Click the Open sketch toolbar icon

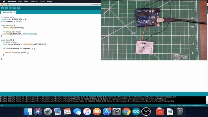point(15,8)
